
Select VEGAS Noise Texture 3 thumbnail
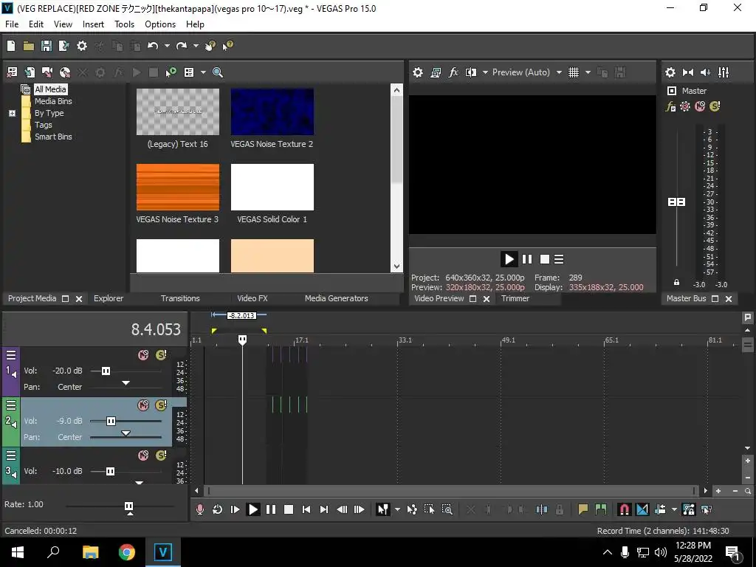(177, 187)
